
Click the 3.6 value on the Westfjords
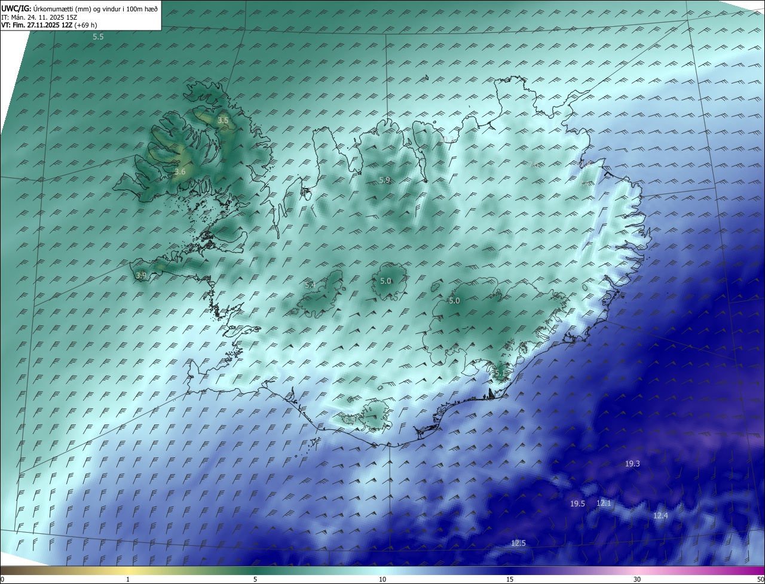coord(180,172)
